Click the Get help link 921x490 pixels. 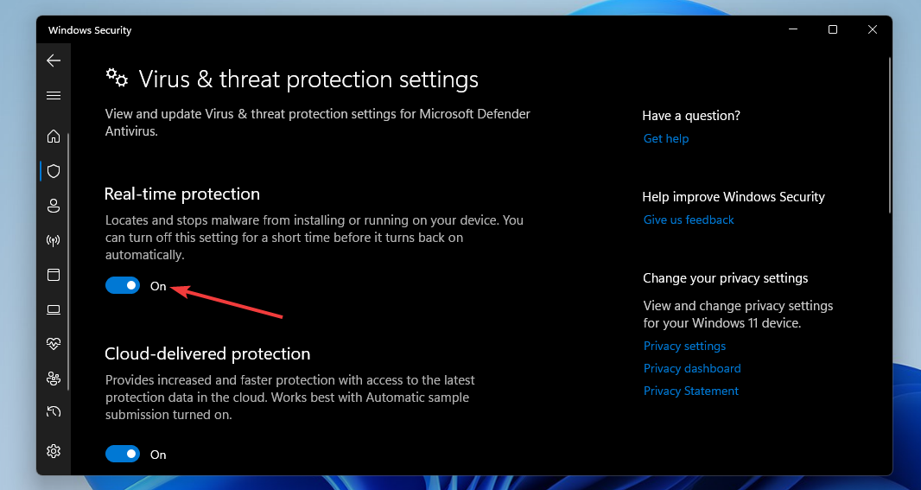coord(666,138)
